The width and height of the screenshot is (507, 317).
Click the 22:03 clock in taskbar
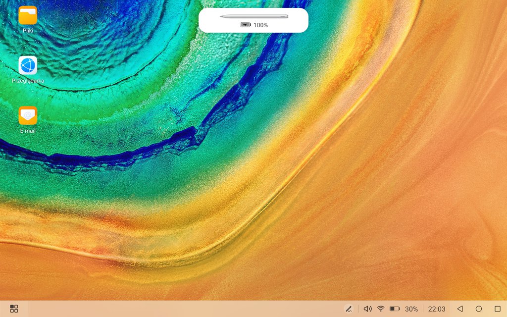tap(437, 309)
